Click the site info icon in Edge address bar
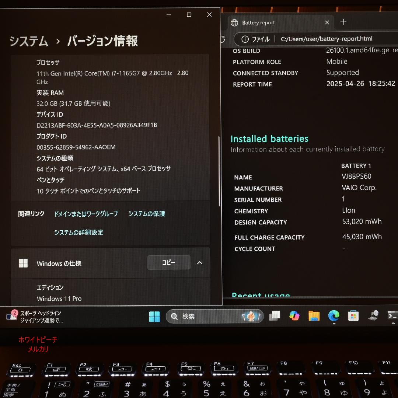The width and height of the screenshot is (398, 398). pos(245,39)
